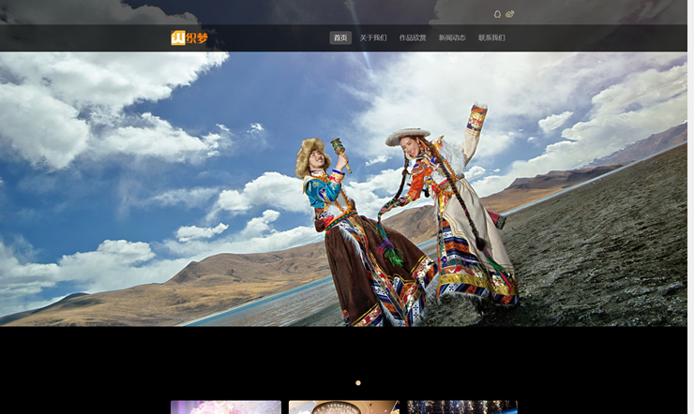This screenshot has height=414, width=694.
Task: Open the pink floral thumbnail
Action: [226, 407]
